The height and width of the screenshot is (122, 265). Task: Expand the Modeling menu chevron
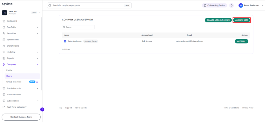coord(38,52)
